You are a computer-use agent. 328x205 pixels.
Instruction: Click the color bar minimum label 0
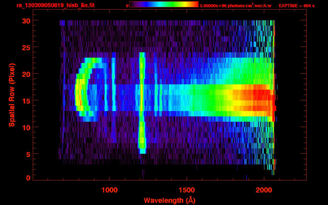point(127,6)
